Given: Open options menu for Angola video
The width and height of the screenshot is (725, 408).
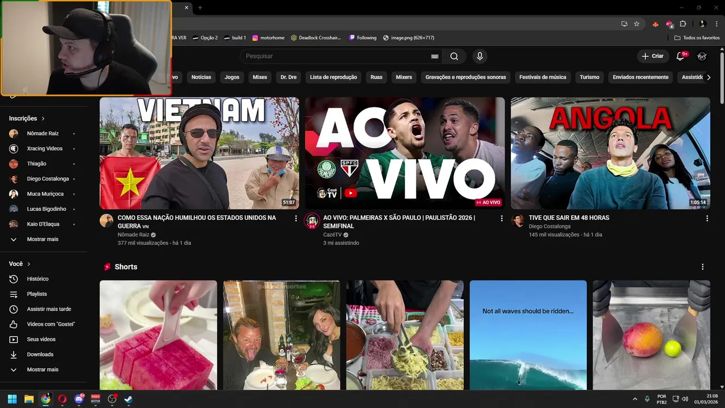Looking at the screenshot, I should pos(707,218).
